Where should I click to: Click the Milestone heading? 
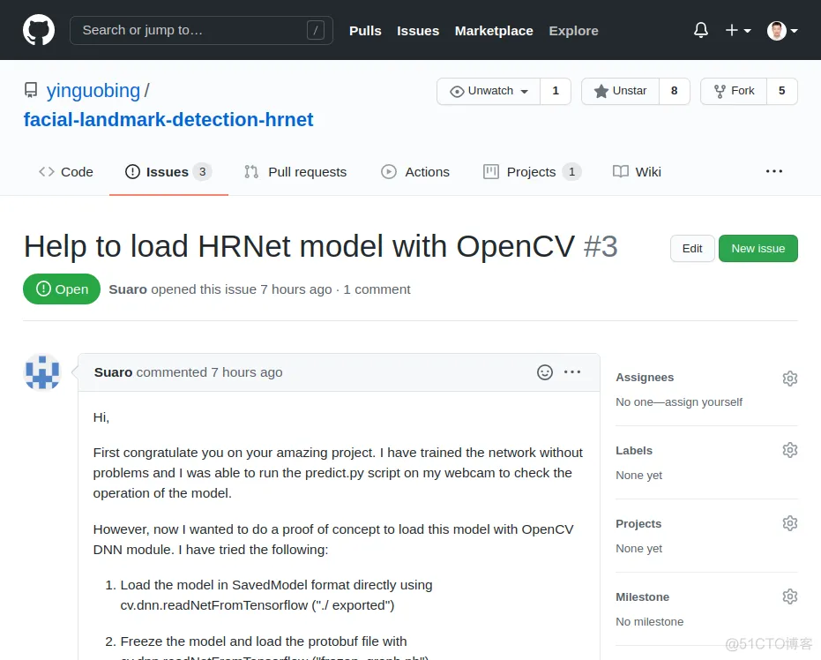point(643,597)
